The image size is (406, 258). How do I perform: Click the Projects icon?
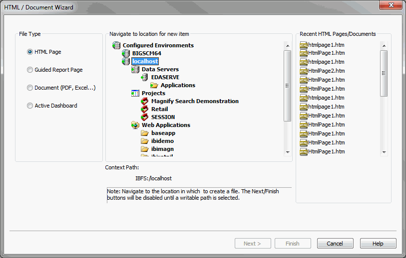coord(135,93)
